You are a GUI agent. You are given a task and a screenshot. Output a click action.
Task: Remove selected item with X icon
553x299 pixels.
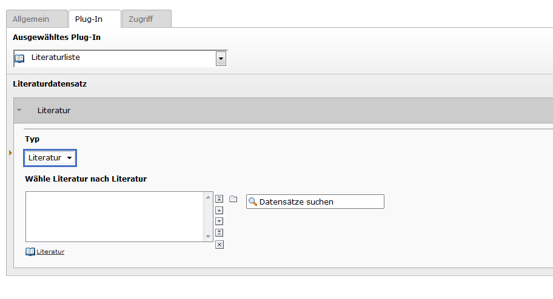click(220, 245)
